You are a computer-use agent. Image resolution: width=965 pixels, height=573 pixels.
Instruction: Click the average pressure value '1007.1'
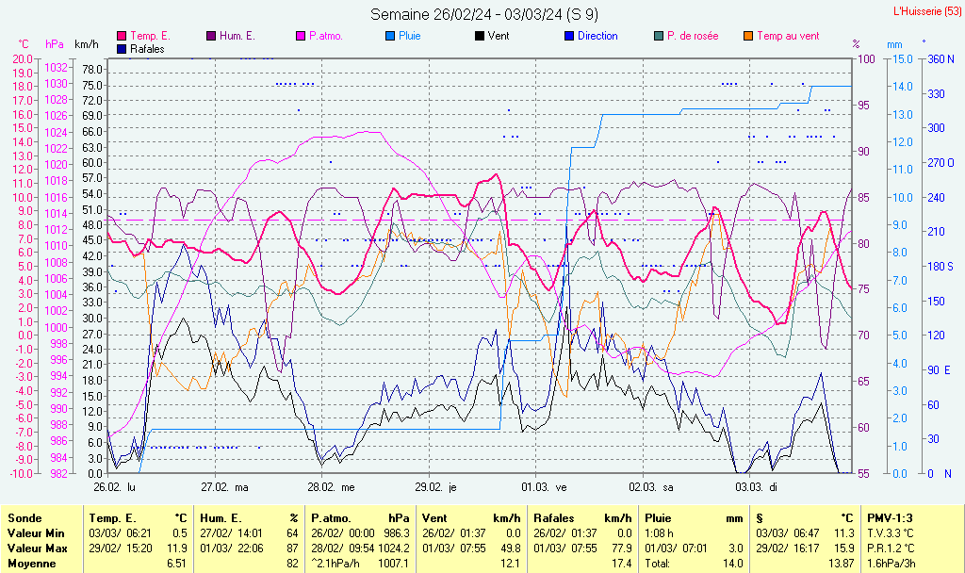pyautogui.click(x=394, y=564)
